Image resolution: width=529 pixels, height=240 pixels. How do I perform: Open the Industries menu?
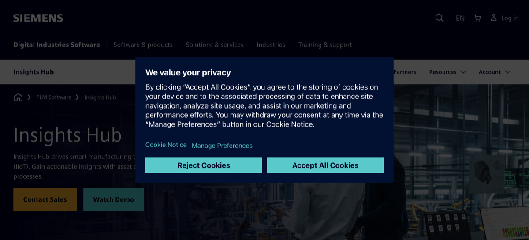[271, 45]
